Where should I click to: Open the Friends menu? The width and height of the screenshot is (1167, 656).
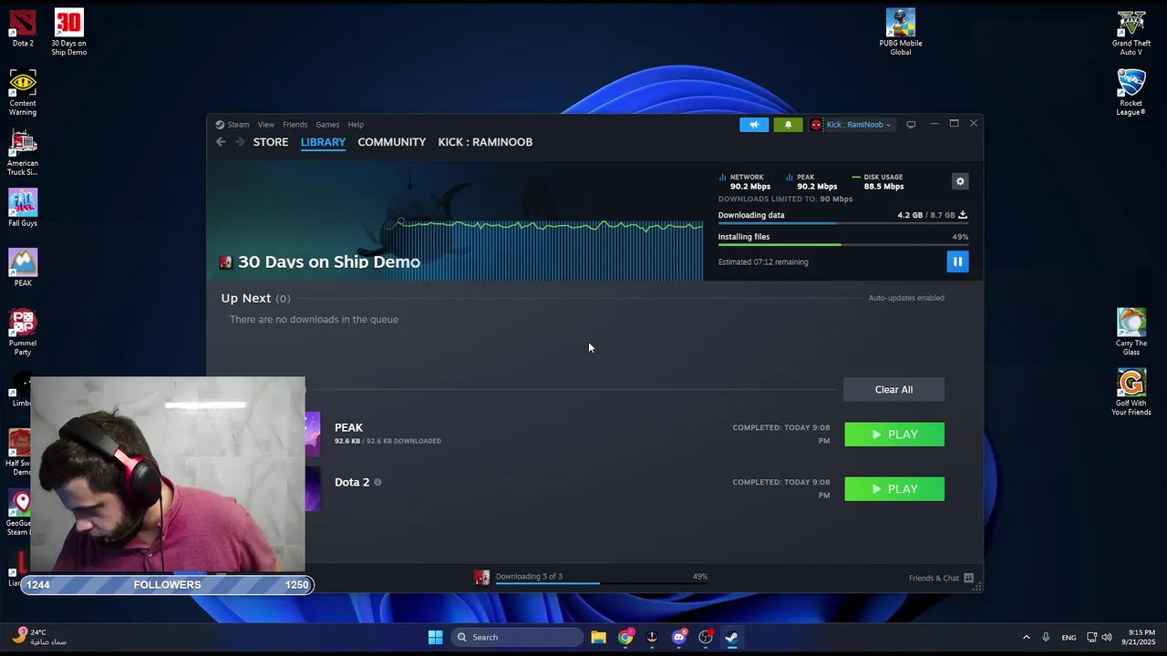pos(294,125)
